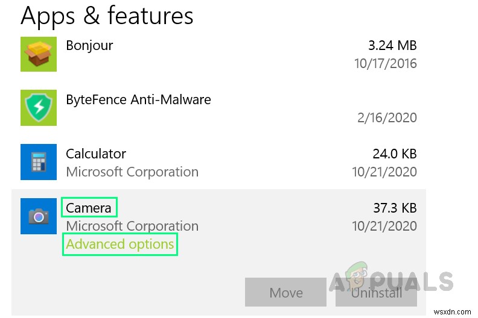The height and width of the screenshot is (318, 478).
Task: Click the Camera app icon
Action: point(39,216)
